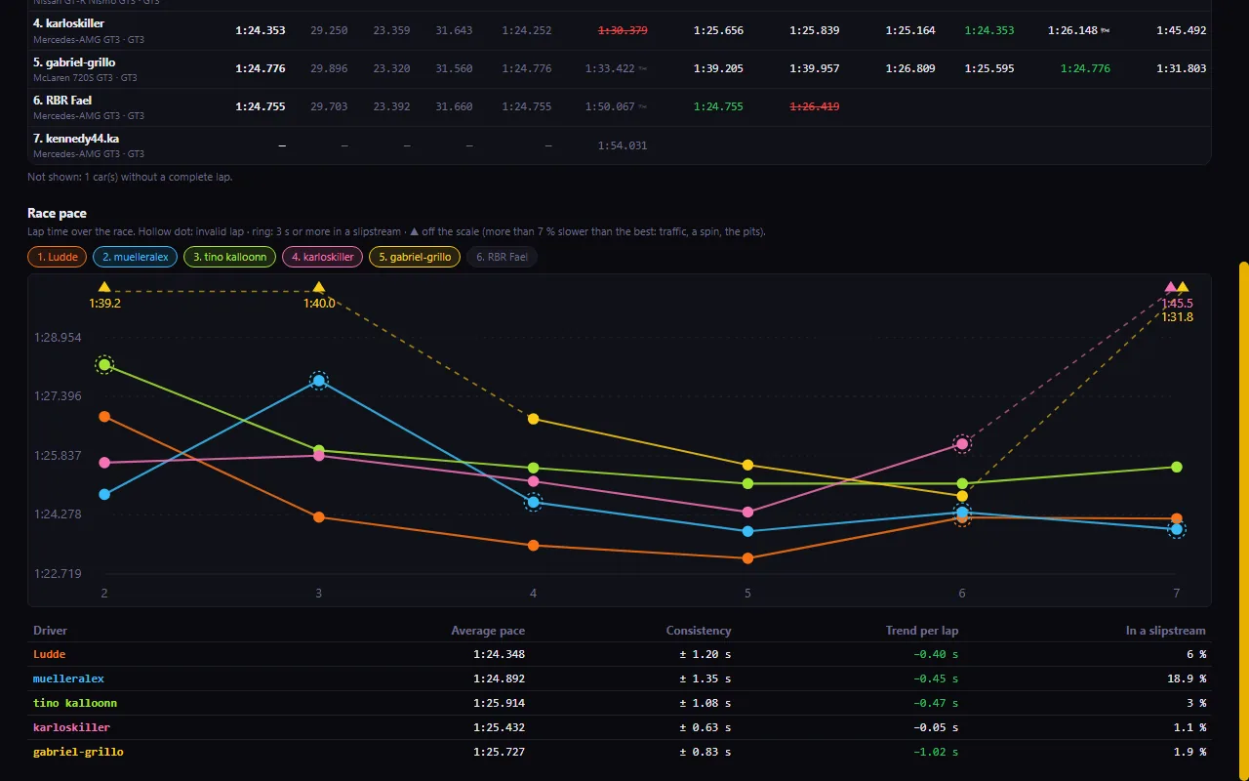1249x781 pixels.
Task: Click the Average pace column header
Action: [488, 631]
